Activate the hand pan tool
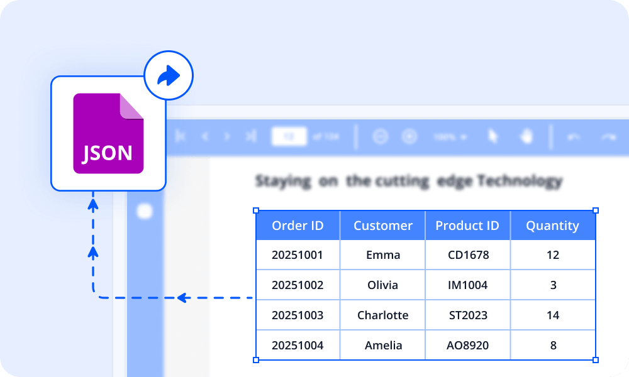Viewport: 629px width, 377px height. [x=526, y=136]
